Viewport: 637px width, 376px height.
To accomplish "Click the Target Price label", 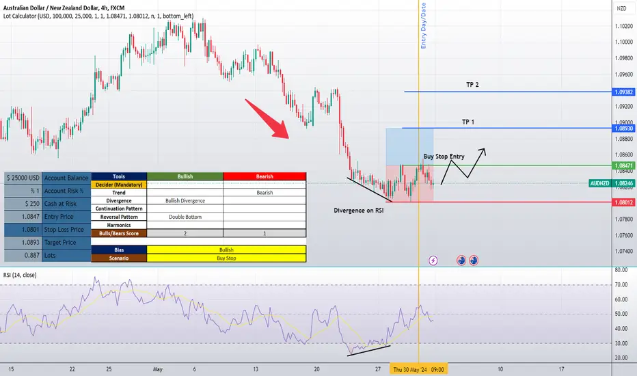I will click(x=66, y=243).
